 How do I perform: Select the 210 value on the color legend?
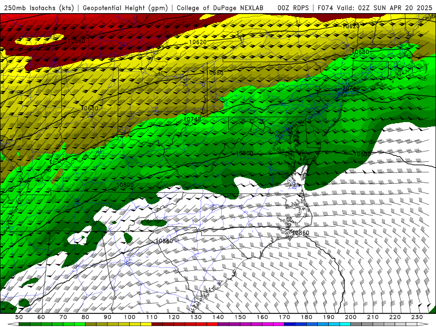(373, 317)
